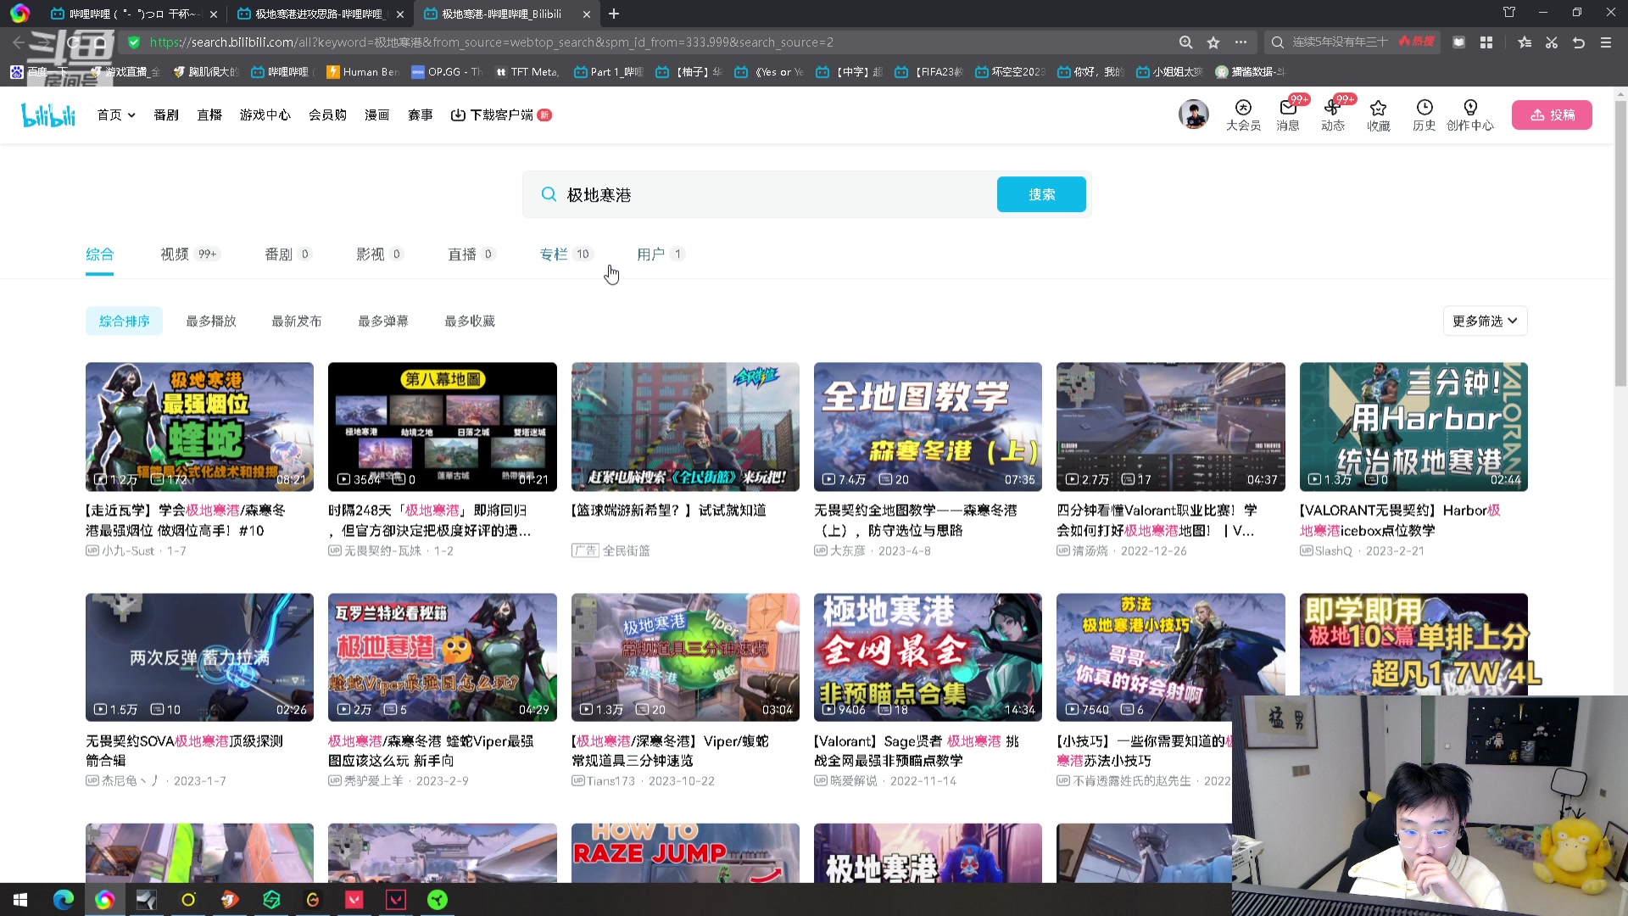Click the bilibili logo

(x=48, y=114)
